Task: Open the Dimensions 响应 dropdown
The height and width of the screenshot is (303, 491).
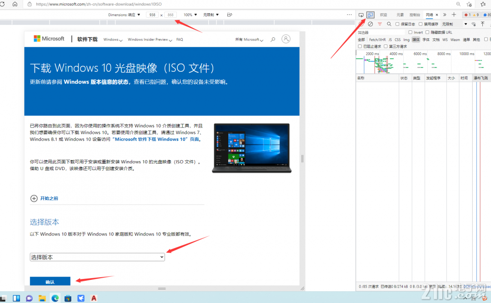Action: click(x=124, y=15)
